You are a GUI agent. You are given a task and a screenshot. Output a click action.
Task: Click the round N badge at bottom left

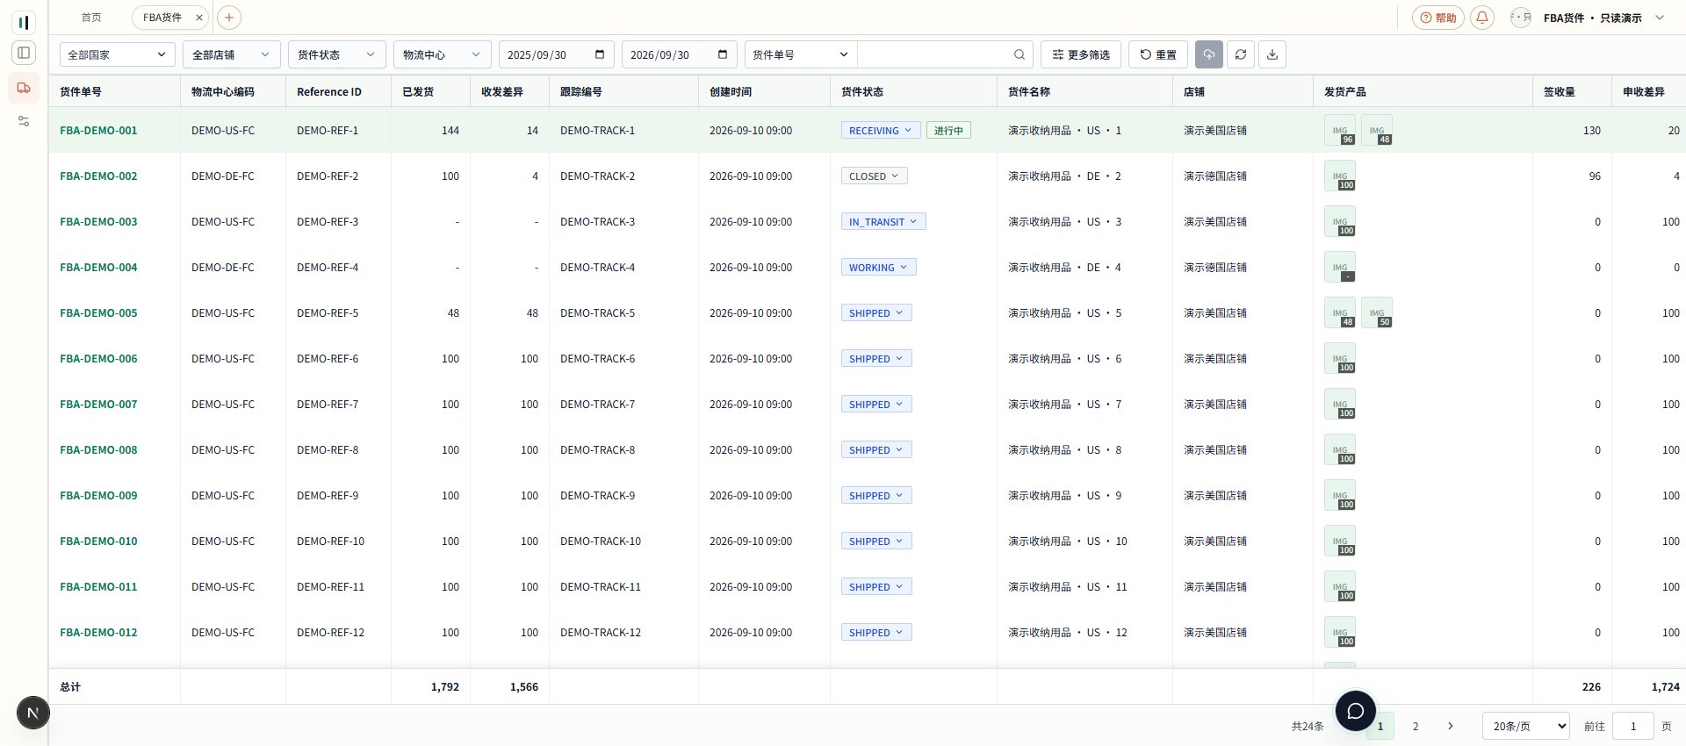click(x=33, y=713)
